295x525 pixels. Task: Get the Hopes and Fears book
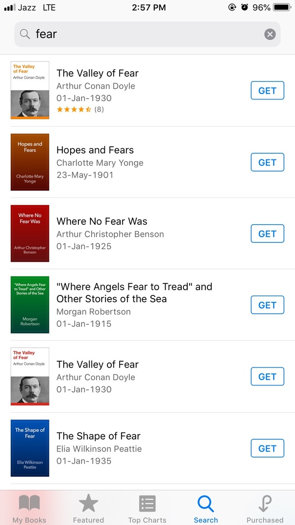pos(267,162)
